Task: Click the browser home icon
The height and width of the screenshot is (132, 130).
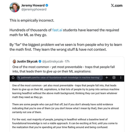Action: (x=13, y=78)
